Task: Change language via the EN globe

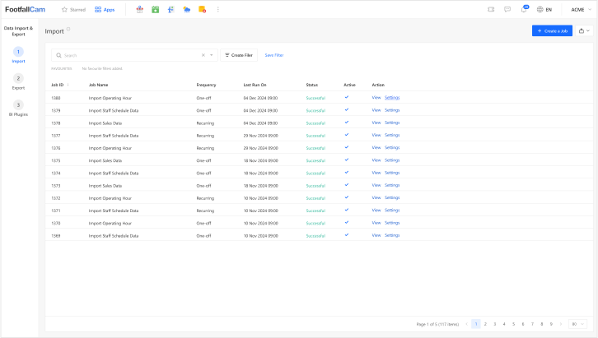Action: (x=544, y=10)
